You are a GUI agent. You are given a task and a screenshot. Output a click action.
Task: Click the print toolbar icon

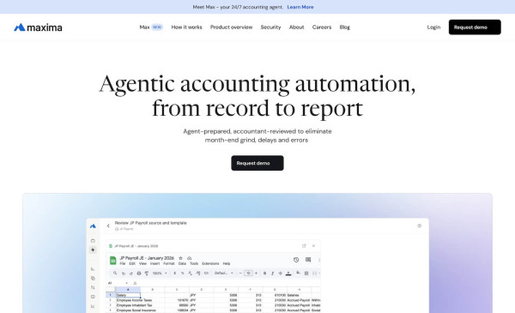coord(139,274)
